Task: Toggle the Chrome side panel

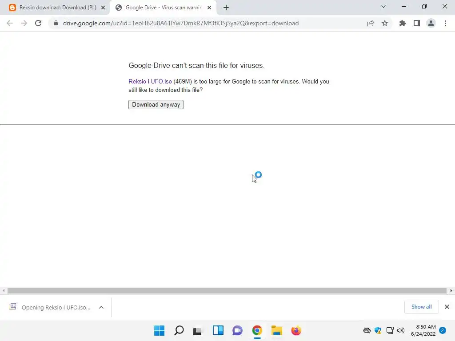Action: pos(417,23)
